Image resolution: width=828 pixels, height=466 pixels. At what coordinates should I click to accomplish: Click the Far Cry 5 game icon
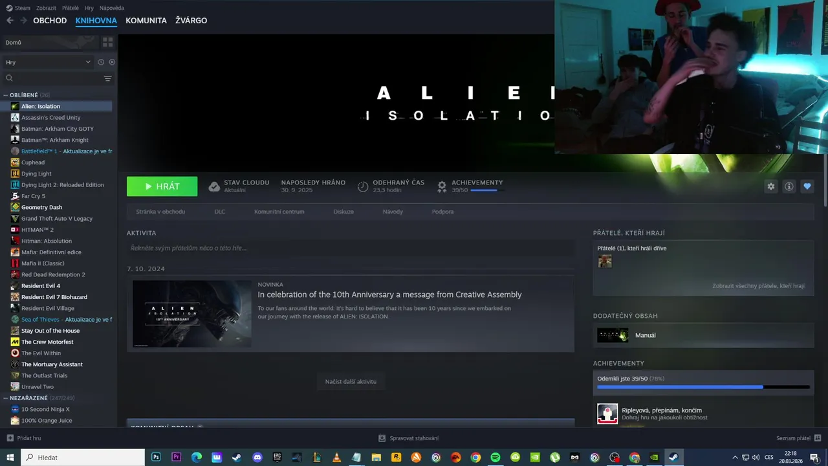tap(15, 196)
